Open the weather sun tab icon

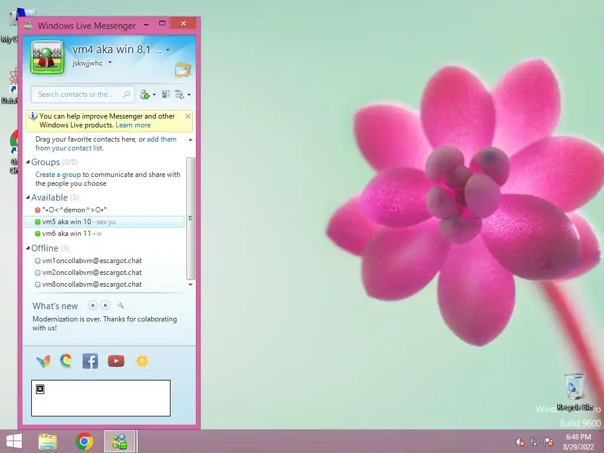pos(142,361)
